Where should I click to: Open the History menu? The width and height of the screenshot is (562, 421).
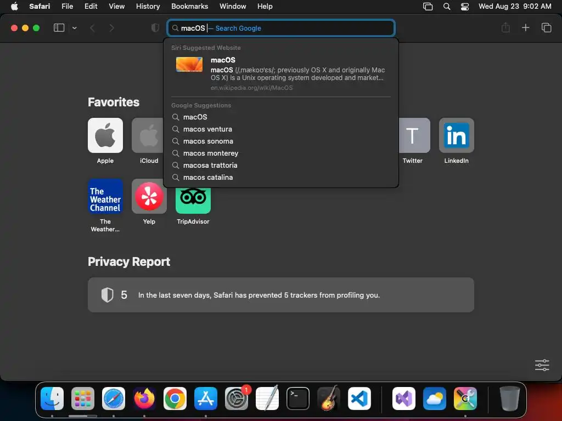pyautogui.click(x=148, y=6)
